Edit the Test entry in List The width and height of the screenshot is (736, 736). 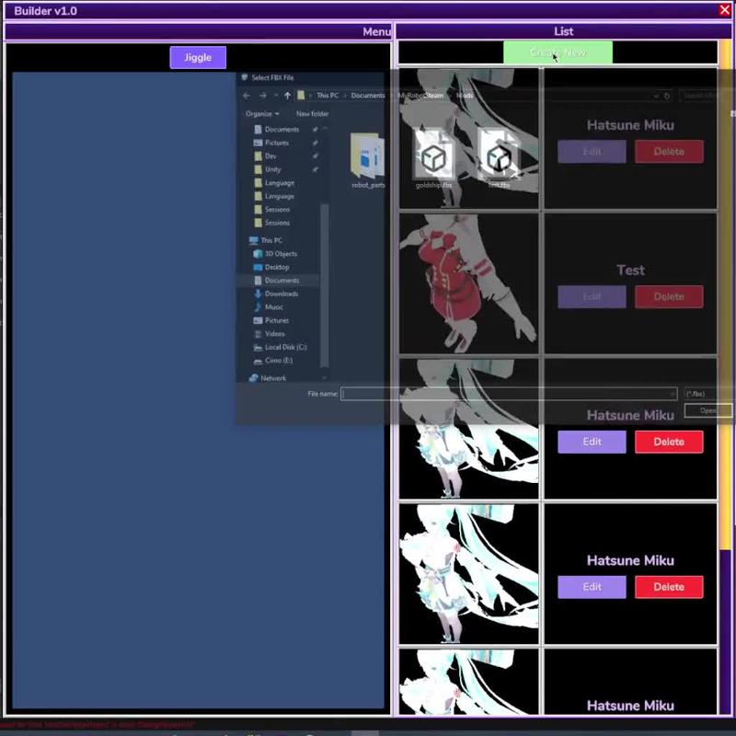tap(592, 296)
